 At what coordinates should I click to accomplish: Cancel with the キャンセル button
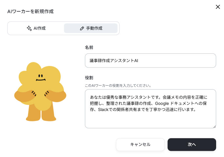click(140, 144)
